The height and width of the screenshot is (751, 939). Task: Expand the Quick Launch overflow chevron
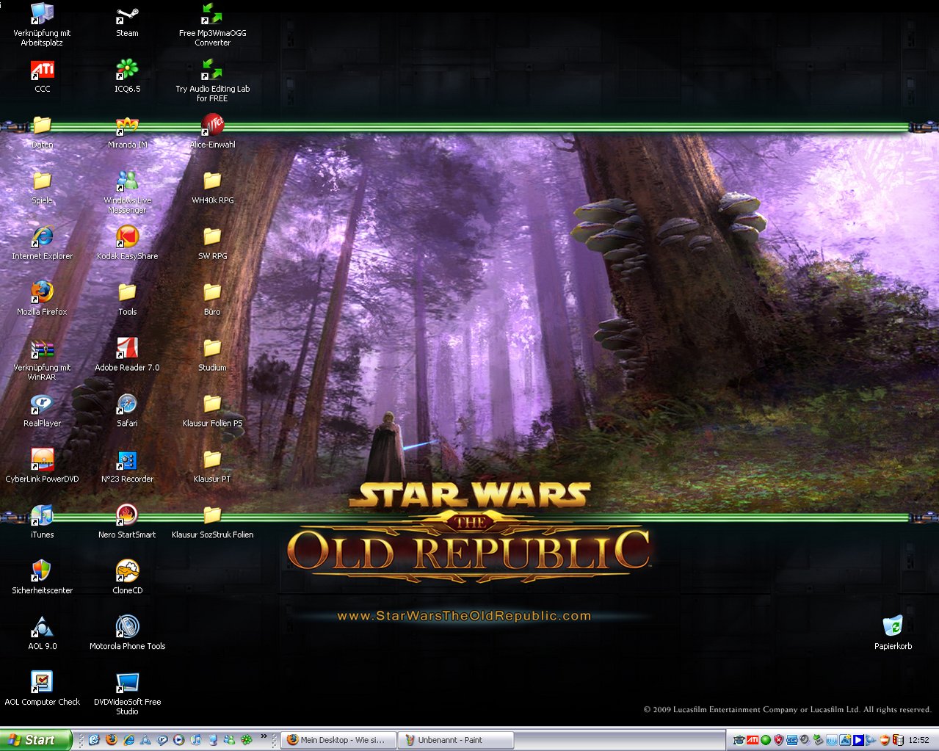264,737
